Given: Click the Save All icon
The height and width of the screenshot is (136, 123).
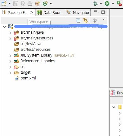Looking at the screenshot, I should click(x=23, y=3).
